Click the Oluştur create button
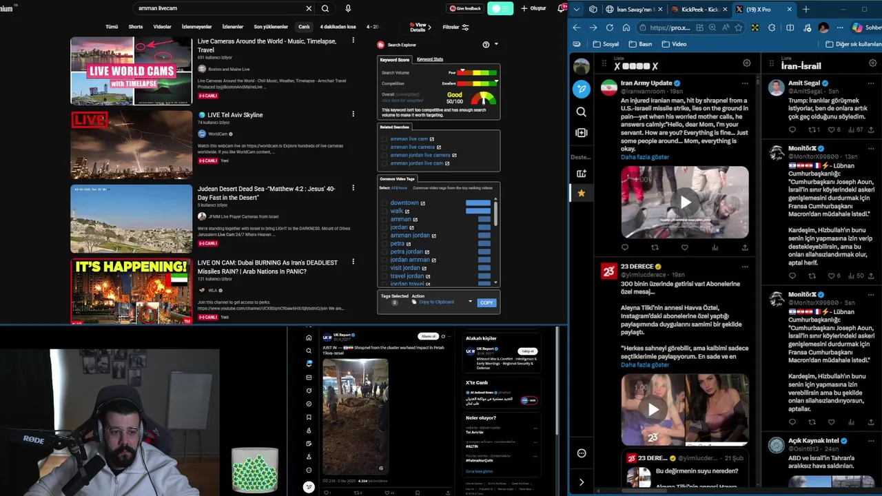Image resolution: width=882 pixels, height=496 pixels. (x=533, y=8)
